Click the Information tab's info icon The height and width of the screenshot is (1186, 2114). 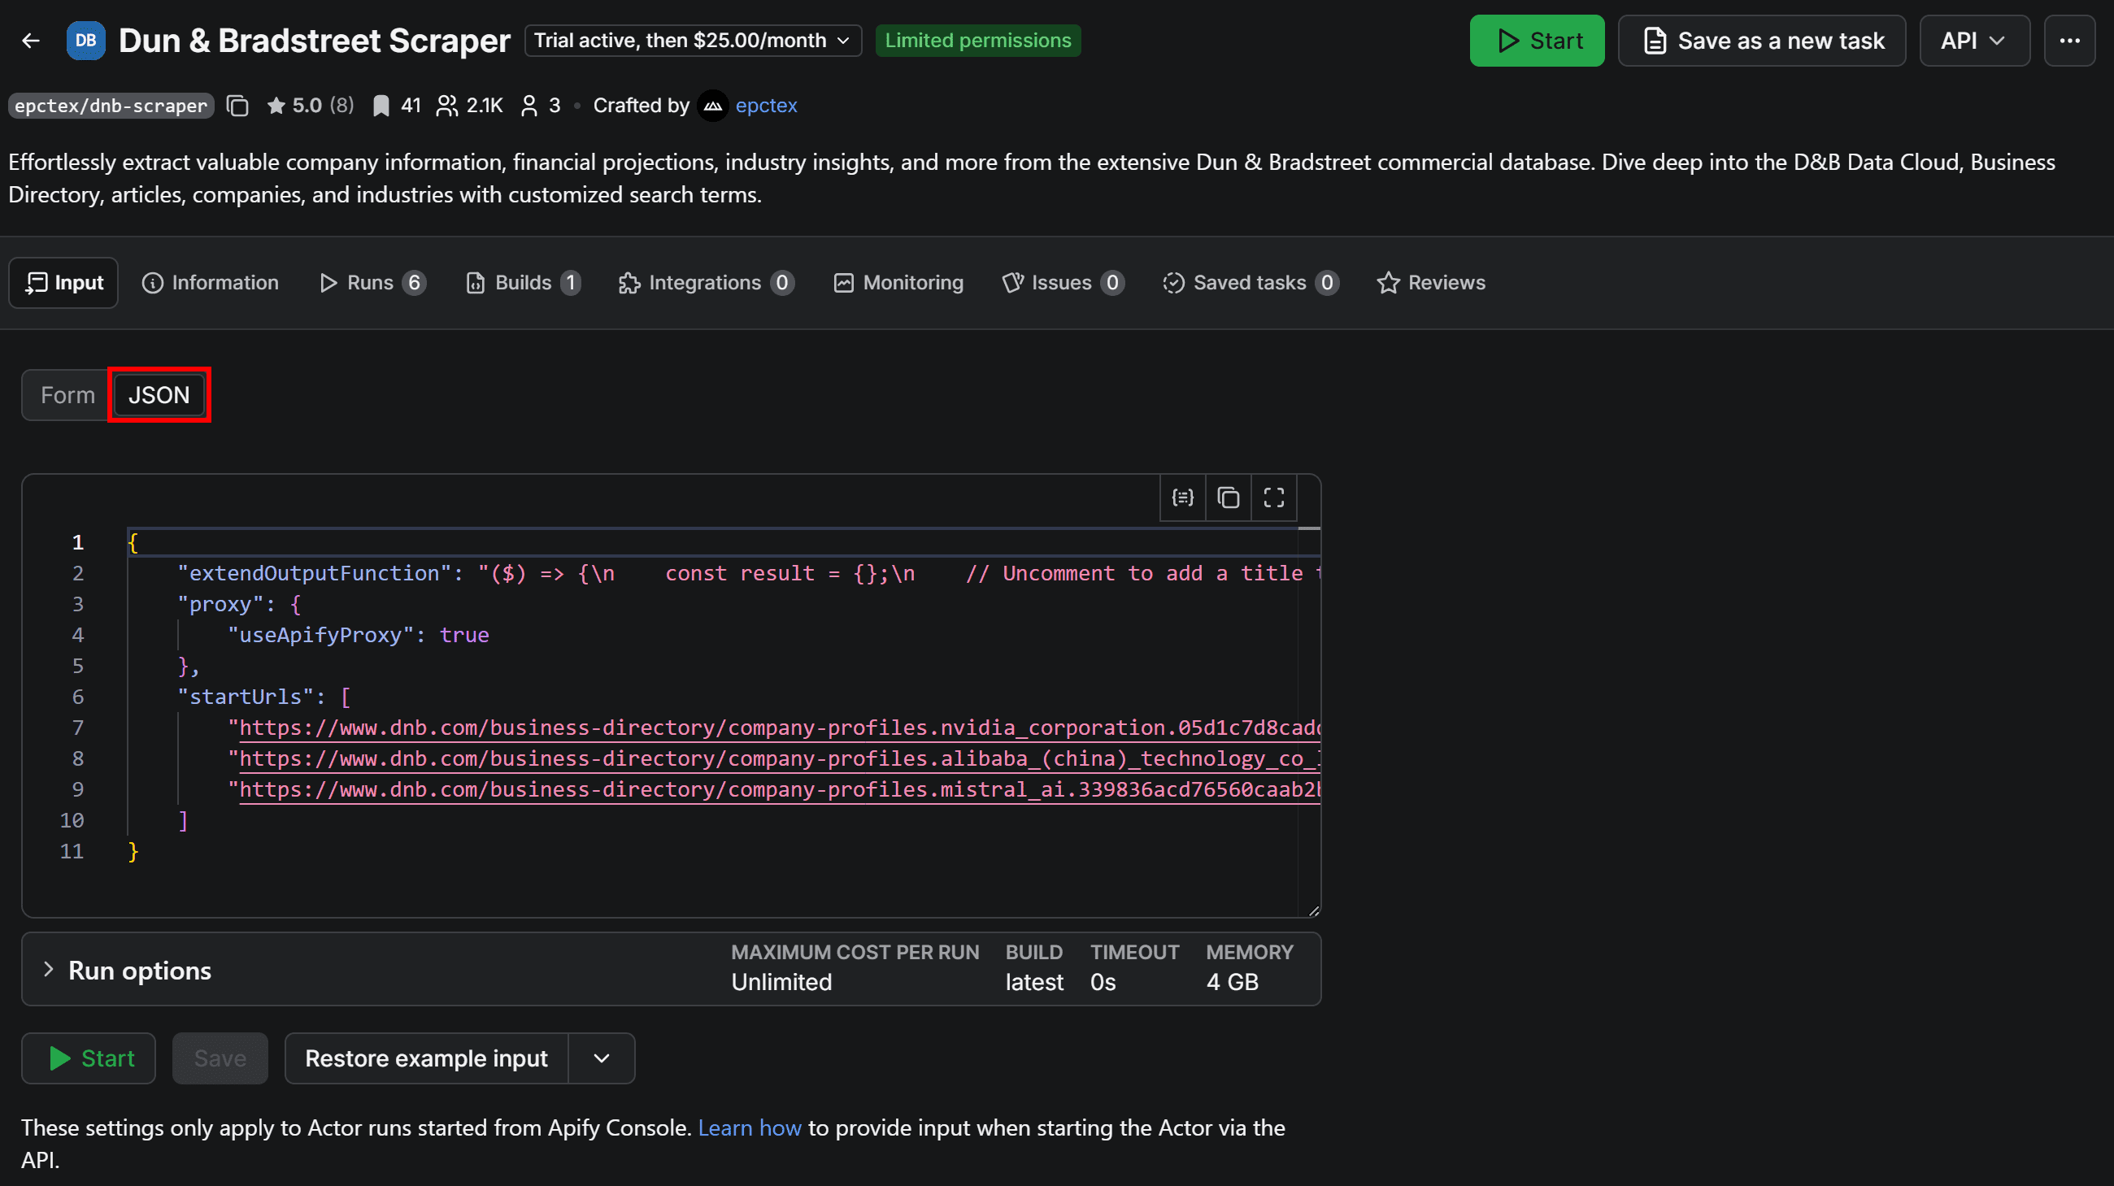coord(153,283)
